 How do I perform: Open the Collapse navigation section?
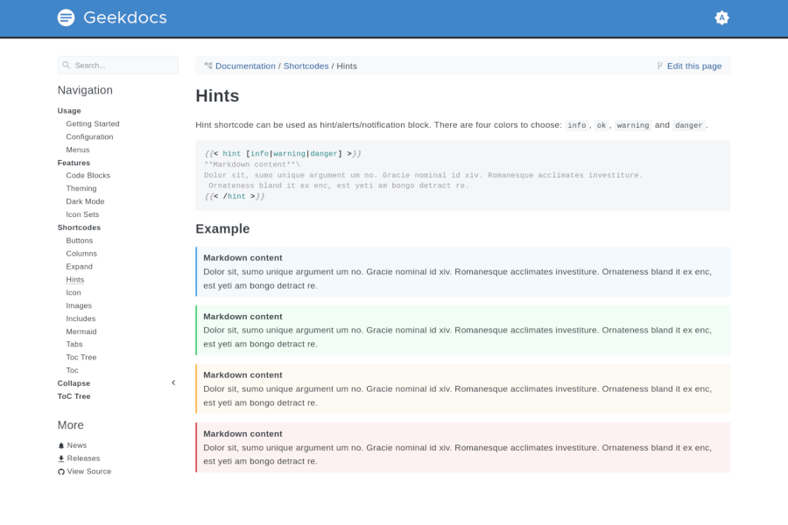point(74,383)
